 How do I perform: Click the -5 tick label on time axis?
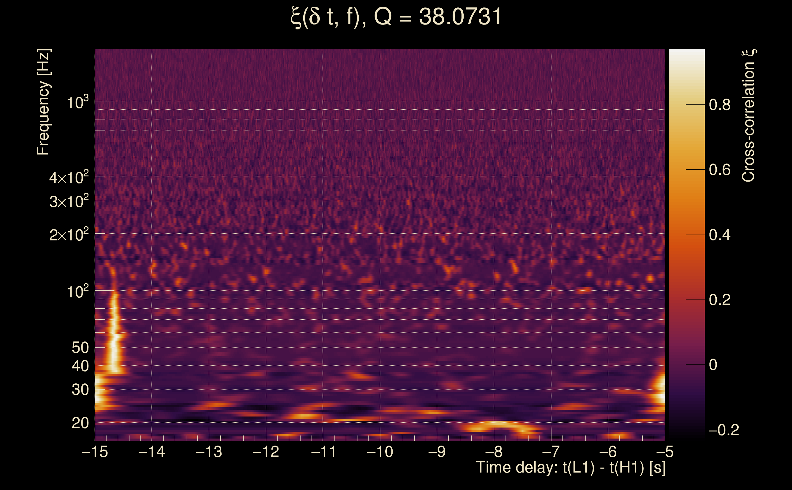click(664, 451)
